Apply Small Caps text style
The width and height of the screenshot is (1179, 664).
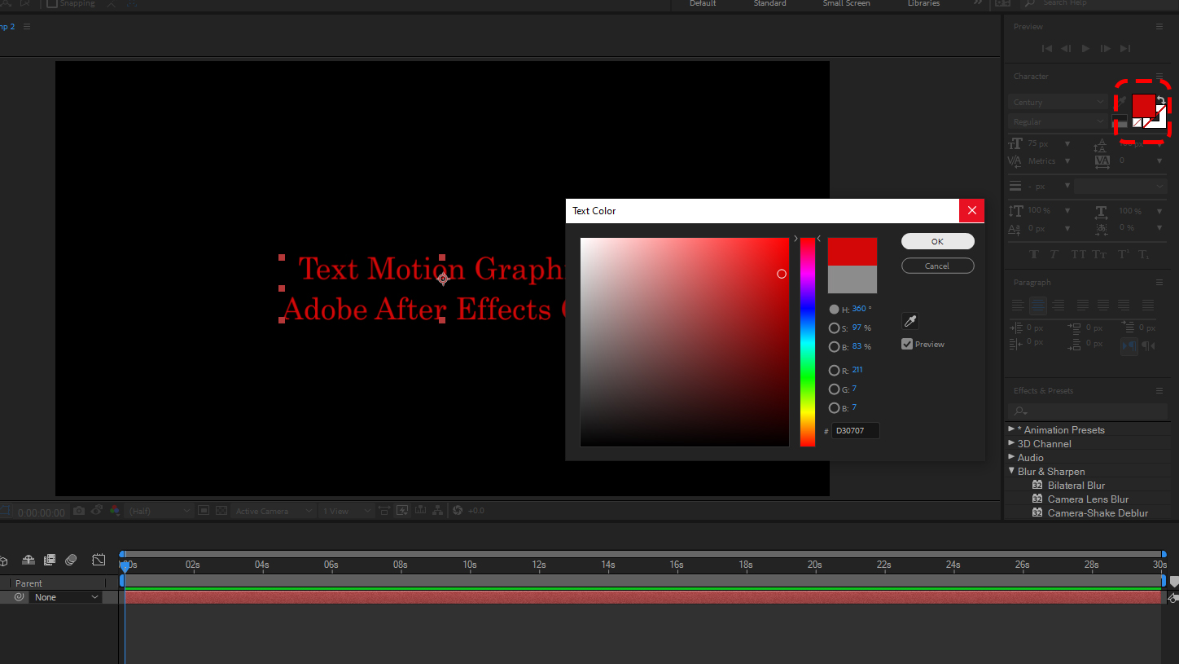(1099, 254)
